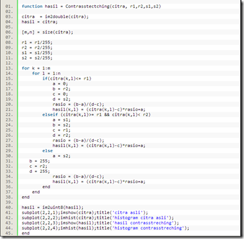Click the subplot(2,2,4) 'histogram contrasstreching' line
Screen dimensions: 244x239
(105, 227)
